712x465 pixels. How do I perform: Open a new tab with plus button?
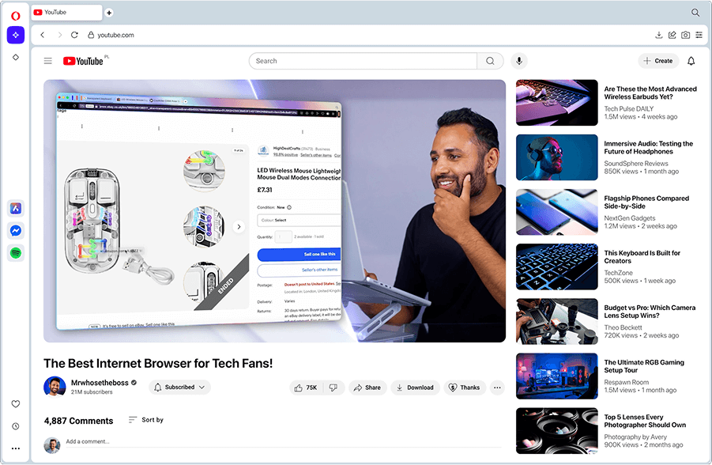(x=109, y=13)
